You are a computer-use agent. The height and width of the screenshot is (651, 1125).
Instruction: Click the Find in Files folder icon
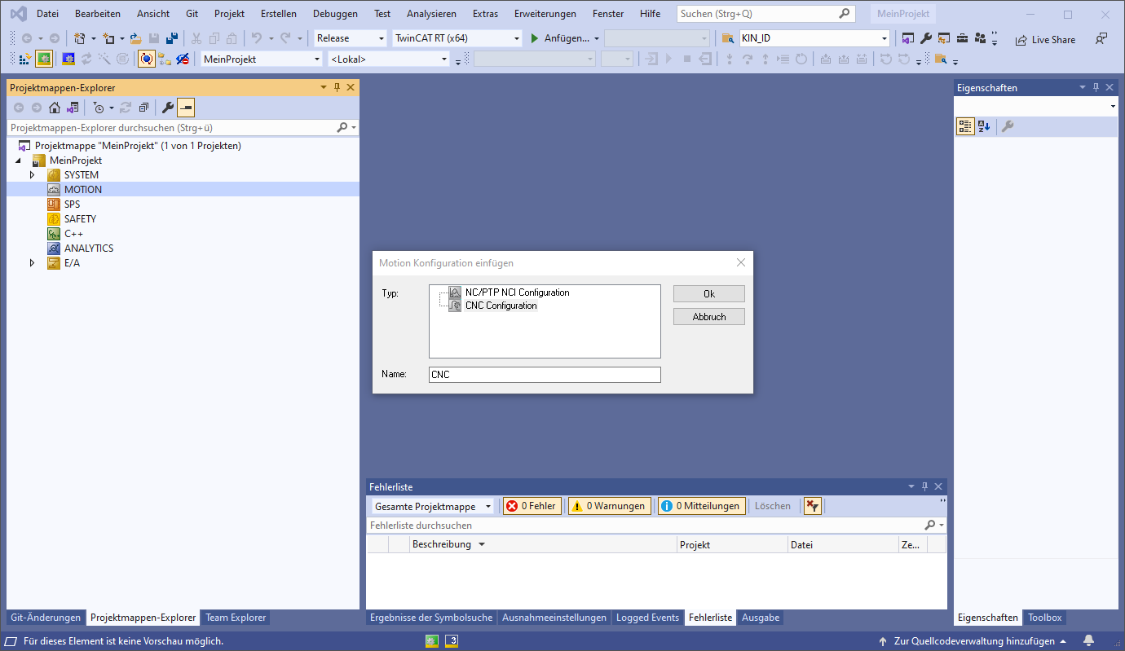728,38
